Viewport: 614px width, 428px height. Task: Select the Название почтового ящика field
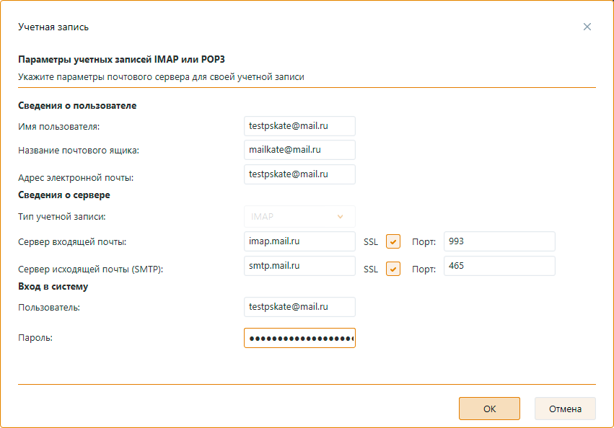click(x=299, y=150)
